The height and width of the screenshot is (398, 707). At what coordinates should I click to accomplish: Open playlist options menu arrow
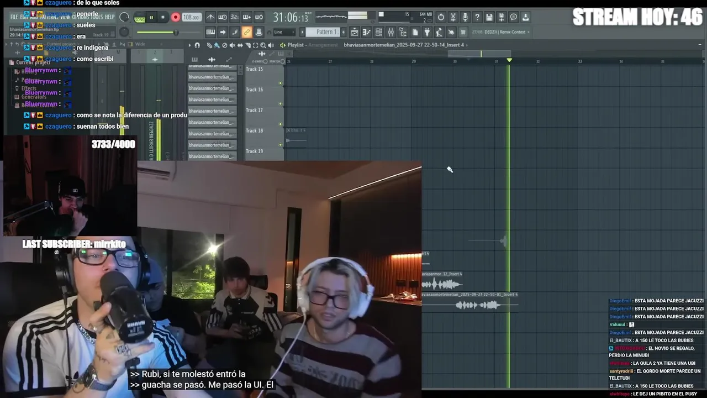pyautogui.click(x=189, y=45)
